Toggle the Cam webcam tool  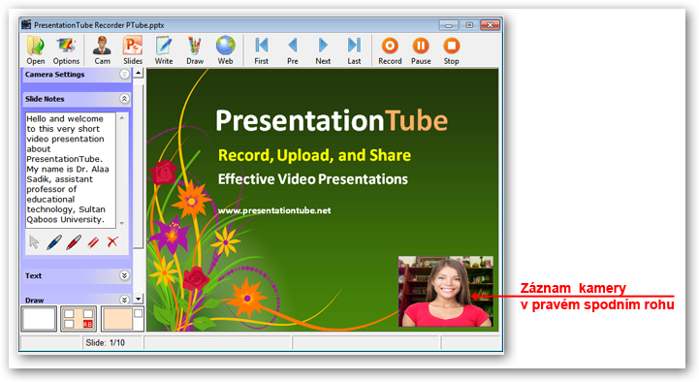[x=102, y=50]
